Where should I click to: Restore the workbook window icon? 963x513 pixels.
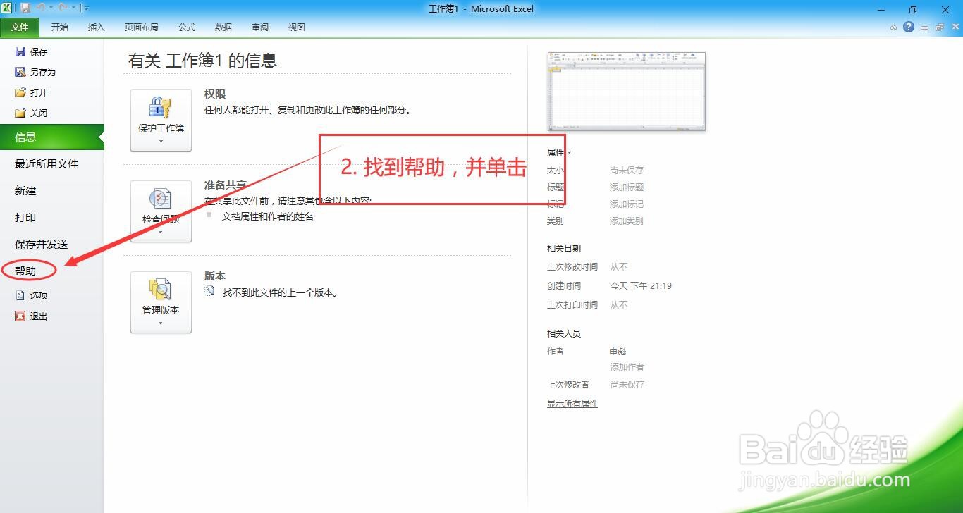point(939,27)
